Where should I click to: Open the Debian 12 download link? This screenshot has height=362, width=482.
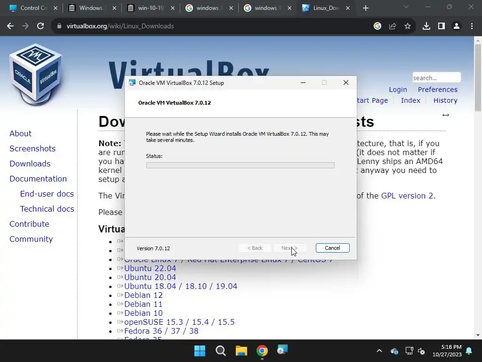click(x=143, y=295)
